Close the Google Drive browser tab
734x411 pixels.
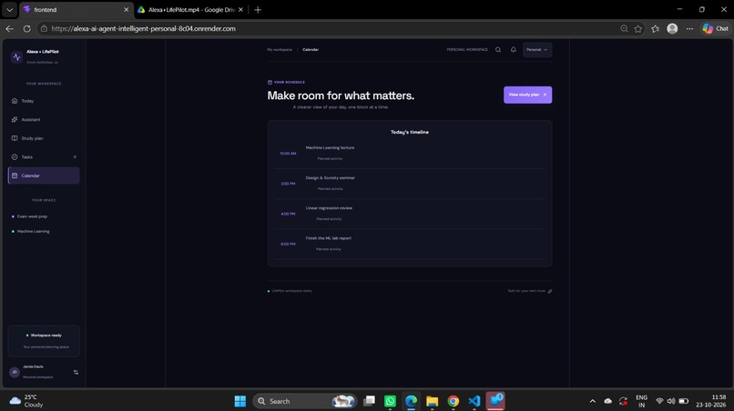pos(240,10)
